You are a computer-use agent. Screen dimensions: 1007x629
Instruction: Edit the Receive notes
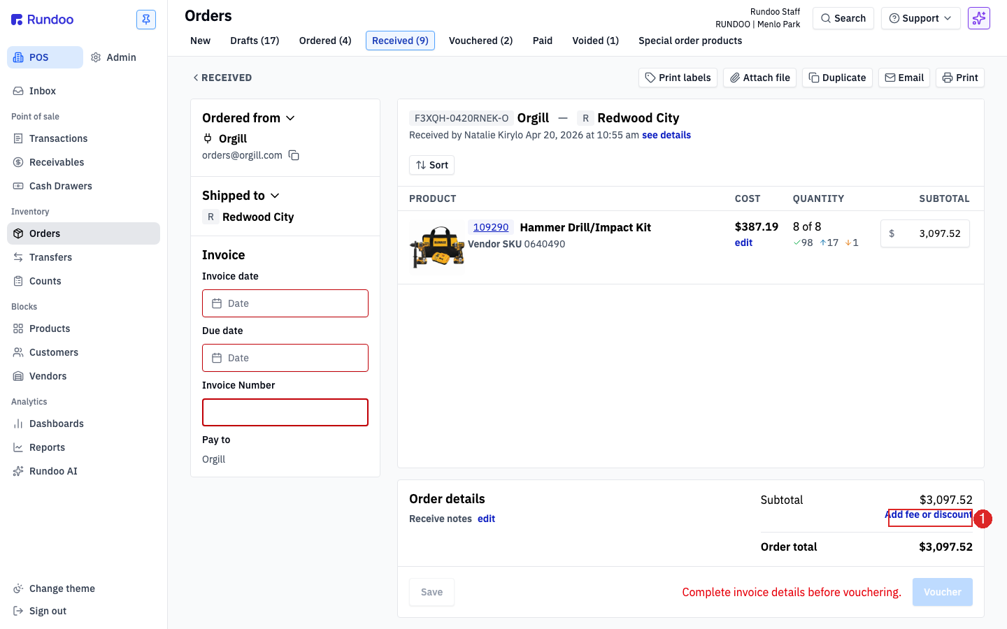pos(486,519)
